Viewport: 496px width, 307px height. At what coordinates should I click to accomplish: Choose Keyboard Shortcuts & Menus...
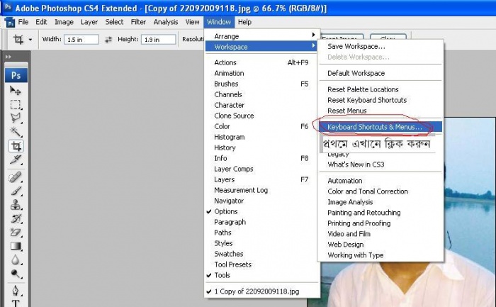click(381, 127)
